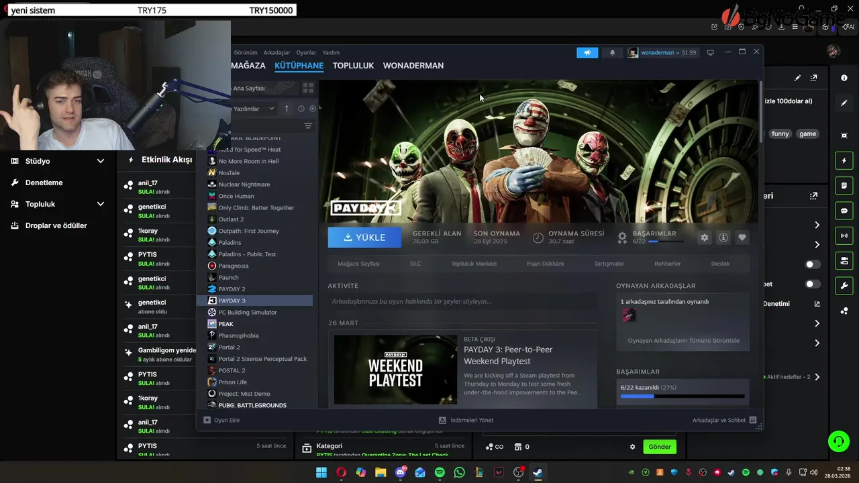859x483 pixels.
Task: Open the wonaderman account dropdown
Action: coord(662,52)
